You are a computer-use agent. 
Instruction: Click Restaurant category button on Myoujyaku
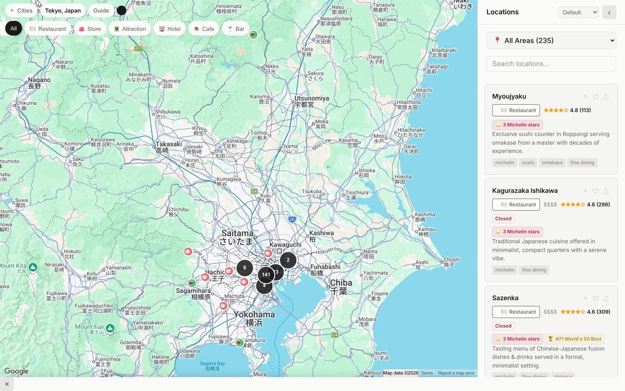pyautogui.click(x=516, y=110)
